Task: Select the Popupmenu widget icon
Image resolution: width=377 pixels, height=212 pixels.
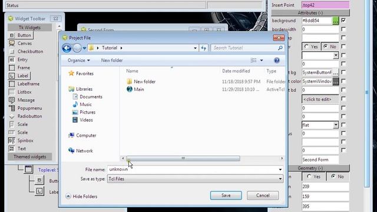Action: (12, 108)
